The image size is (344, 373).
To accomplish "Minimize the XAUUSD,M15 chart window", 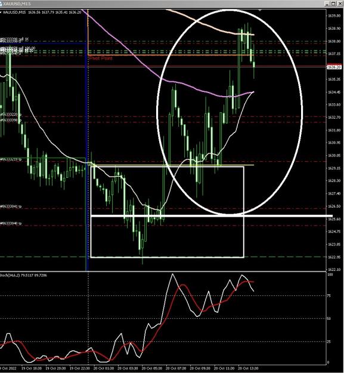I will [327, 4].
